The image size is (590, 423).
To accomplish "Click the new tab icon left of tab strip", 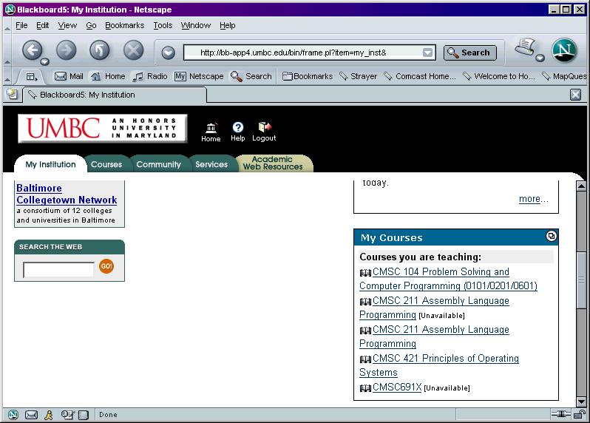I will pos(12,94).
